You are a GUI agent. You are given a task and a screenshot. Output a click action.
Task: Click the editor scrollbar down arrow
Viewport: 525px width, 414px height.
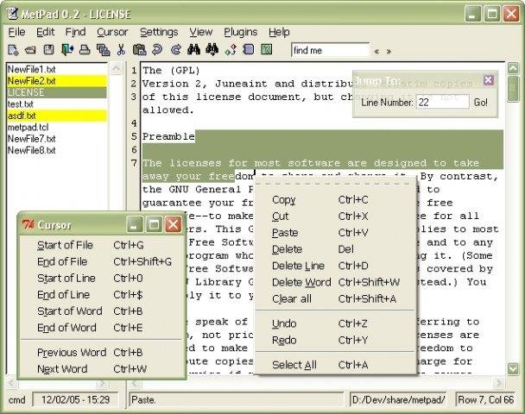[x=513, y=368]
